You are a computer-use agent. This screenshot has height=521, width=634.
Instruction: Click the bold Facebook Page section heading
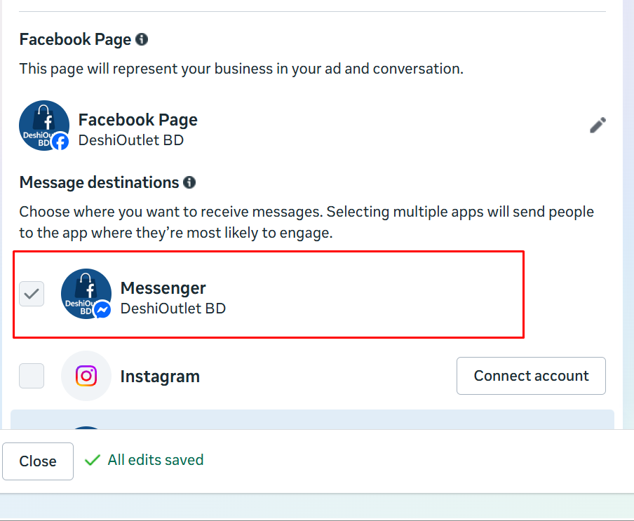(x=75, y=39)
